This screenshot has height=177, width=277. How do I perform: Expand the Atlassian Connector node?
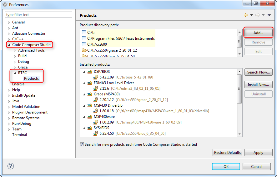pyautogui.click(x=9, y=34)
